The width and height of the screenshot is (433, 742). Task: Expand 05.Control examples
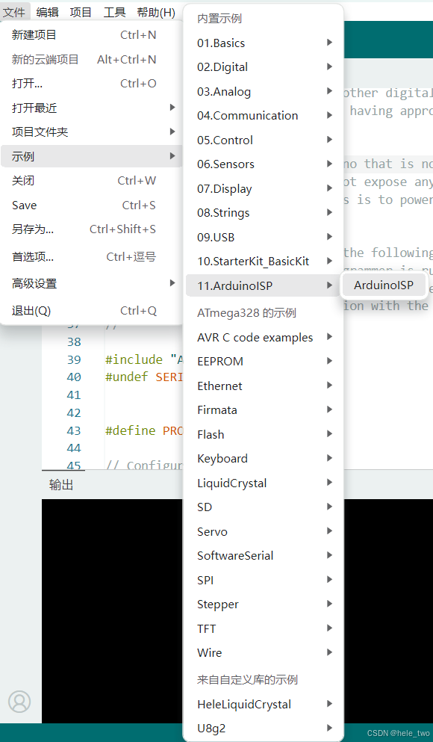(x=264, y=140)
